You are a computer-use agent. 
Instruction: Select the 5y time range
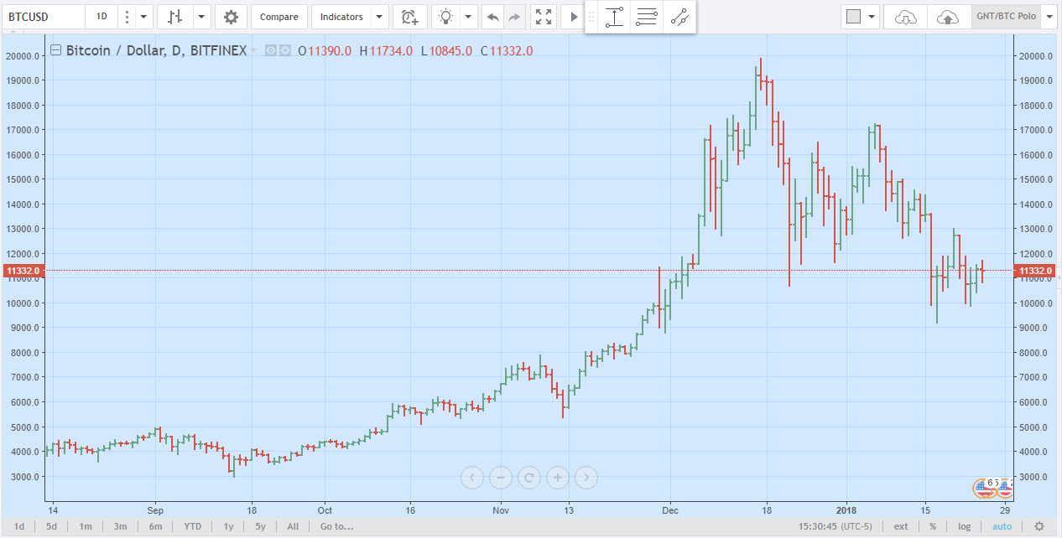tap(260, 526)
